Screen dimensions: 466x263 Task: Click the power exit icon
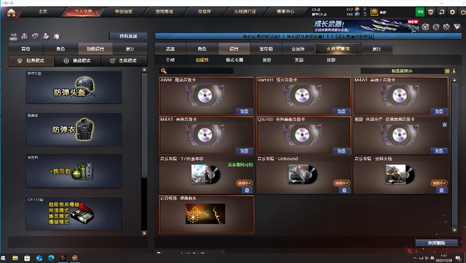coord(463,12)
